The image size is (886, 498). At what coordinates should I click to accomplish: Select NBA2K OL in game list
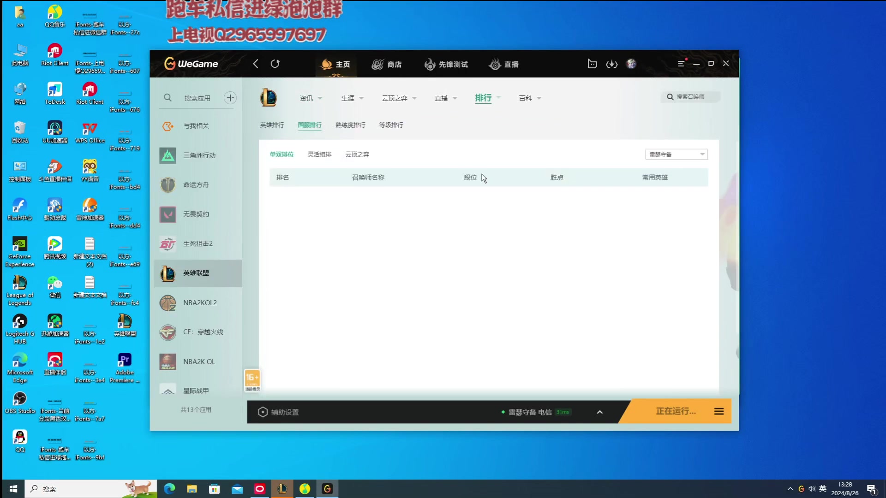(198, 362)
